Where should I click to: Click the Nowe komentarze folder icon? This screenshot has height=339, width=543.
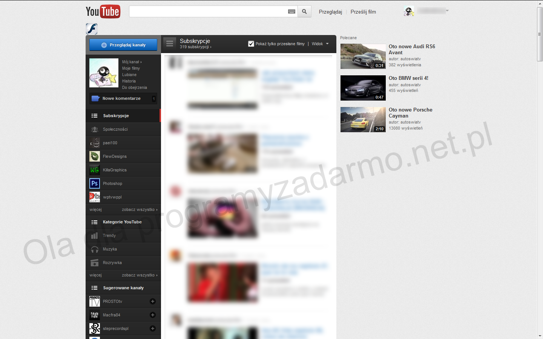coord(96,98)
